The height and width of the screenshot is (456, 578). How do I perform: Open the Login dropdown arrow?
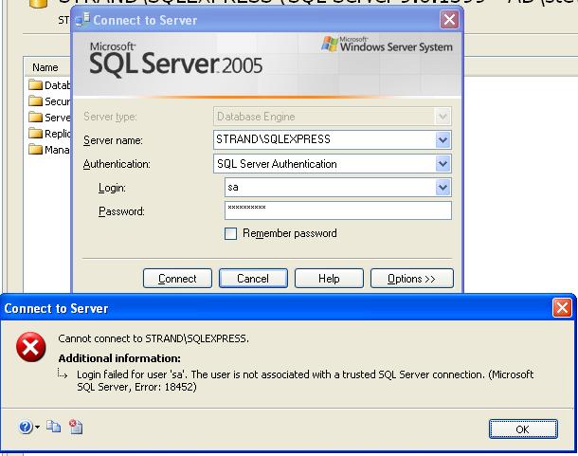443,188
